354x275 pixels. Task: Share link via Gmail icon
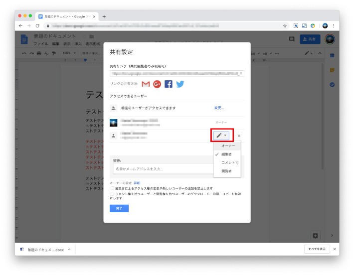point(146,84)
